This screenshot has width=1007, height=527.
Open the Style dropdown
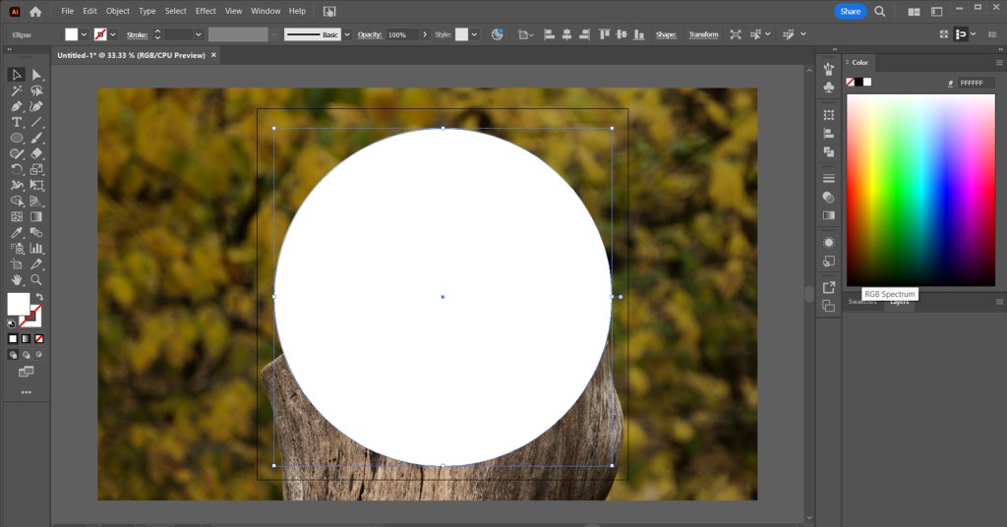475,34
